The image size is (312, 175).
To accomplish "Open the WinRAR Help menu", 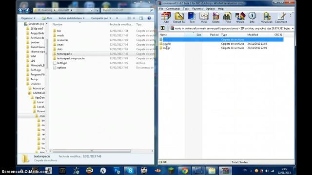I will (221, 9).
